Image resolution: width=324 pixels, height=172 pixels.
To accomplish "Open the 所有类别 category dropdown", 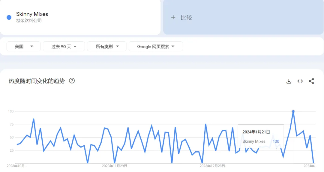I will pos(107,46).
